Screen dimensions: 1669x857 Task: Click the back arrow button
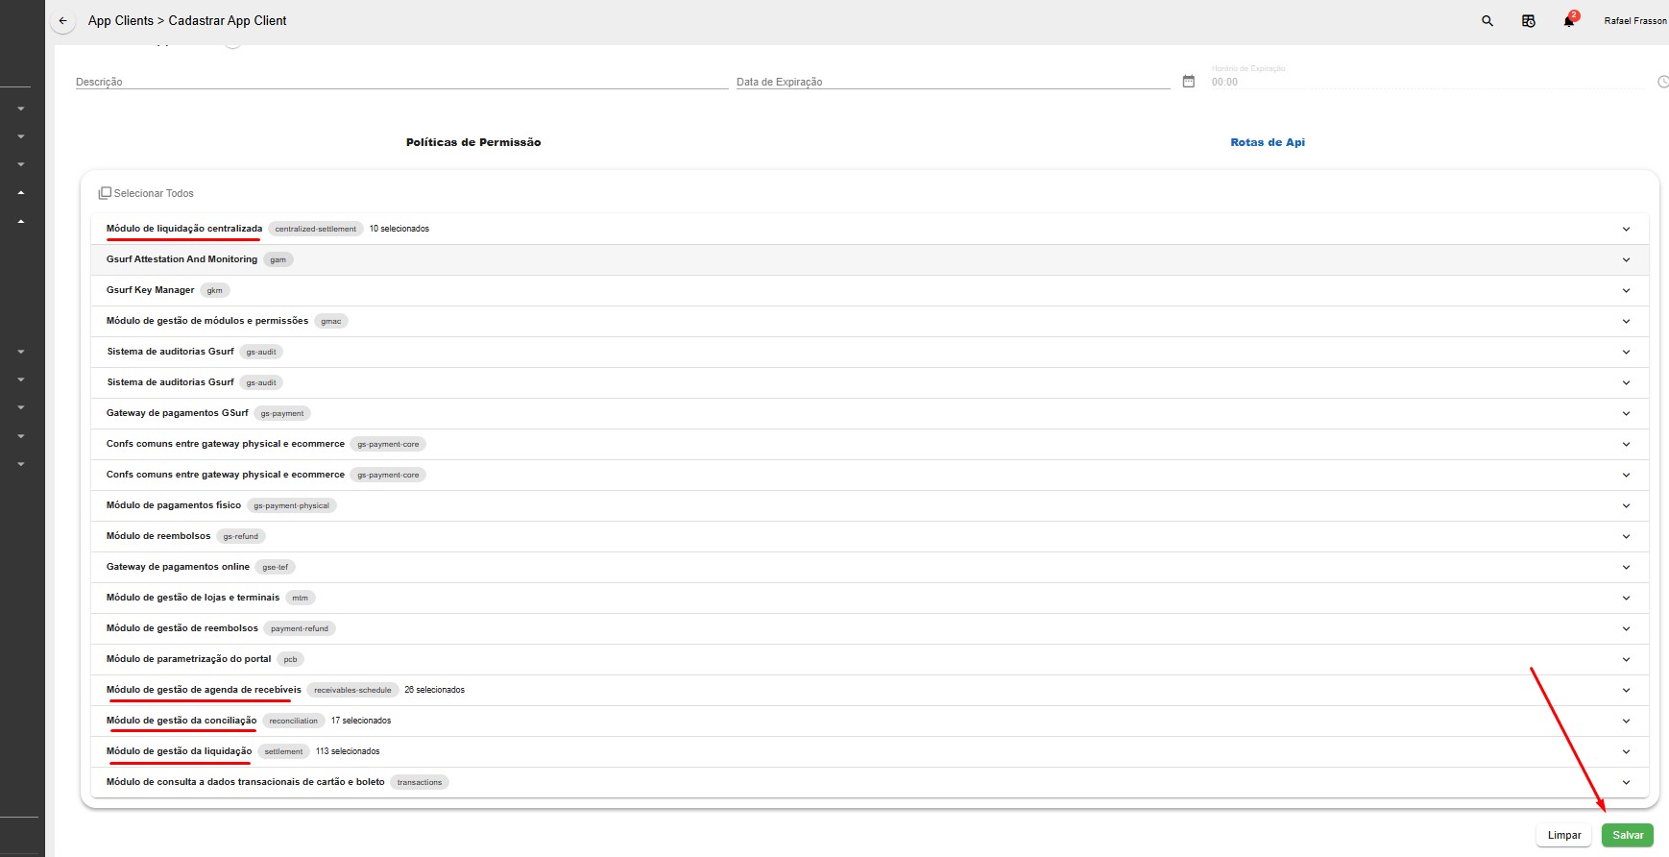point(63,20)
